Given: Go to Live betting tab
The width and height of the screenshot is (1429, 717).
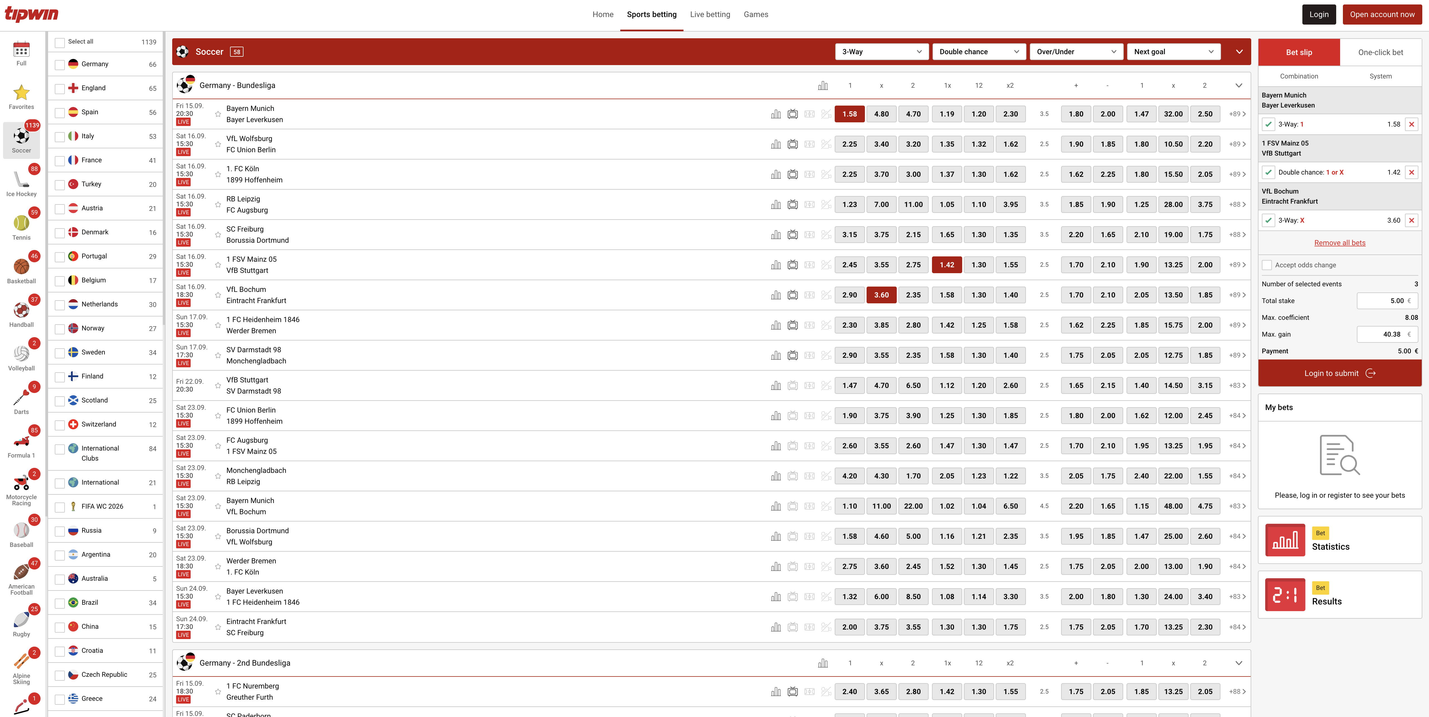Looking at the screenshot, I should point(709,15).
